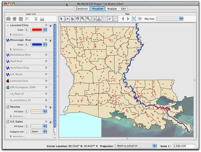Open the Projection dropdown menu
201x152 pixels.
[136, 146]
